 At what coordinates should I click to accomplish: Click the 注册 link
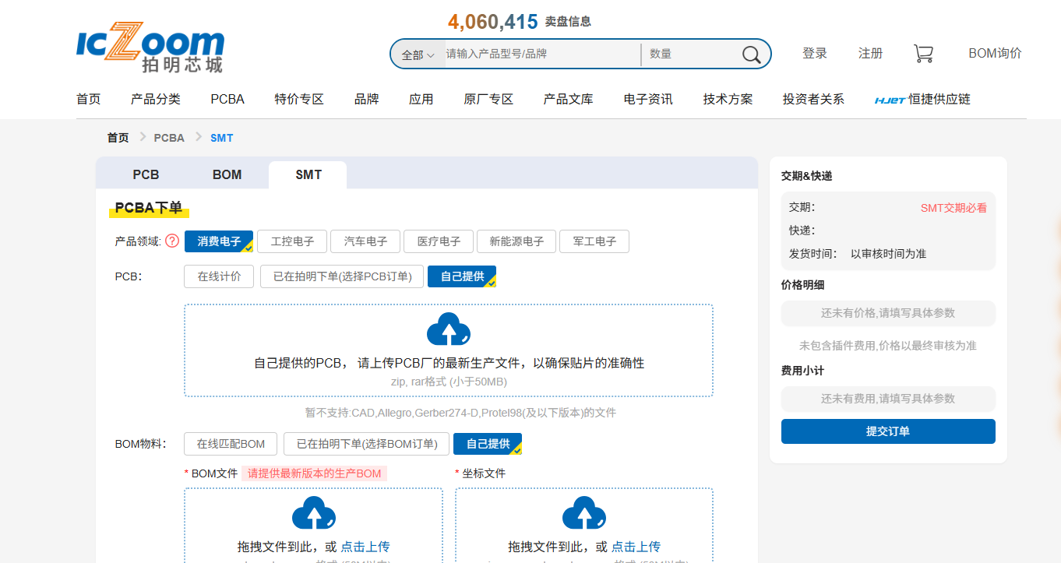pyautogui.click(x=871, y=54)
